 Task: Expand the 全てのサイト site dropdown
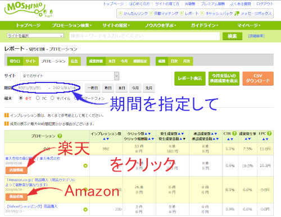click(x=70, y=76)
